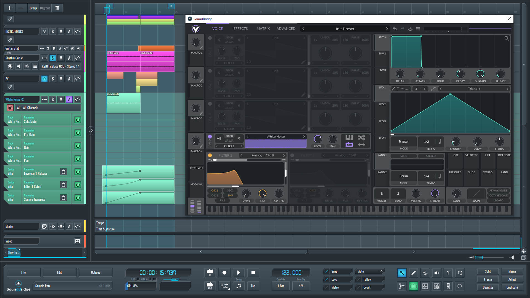Open the All - All Channels input dropdown
530x298 pixels.
click(48, 108)
